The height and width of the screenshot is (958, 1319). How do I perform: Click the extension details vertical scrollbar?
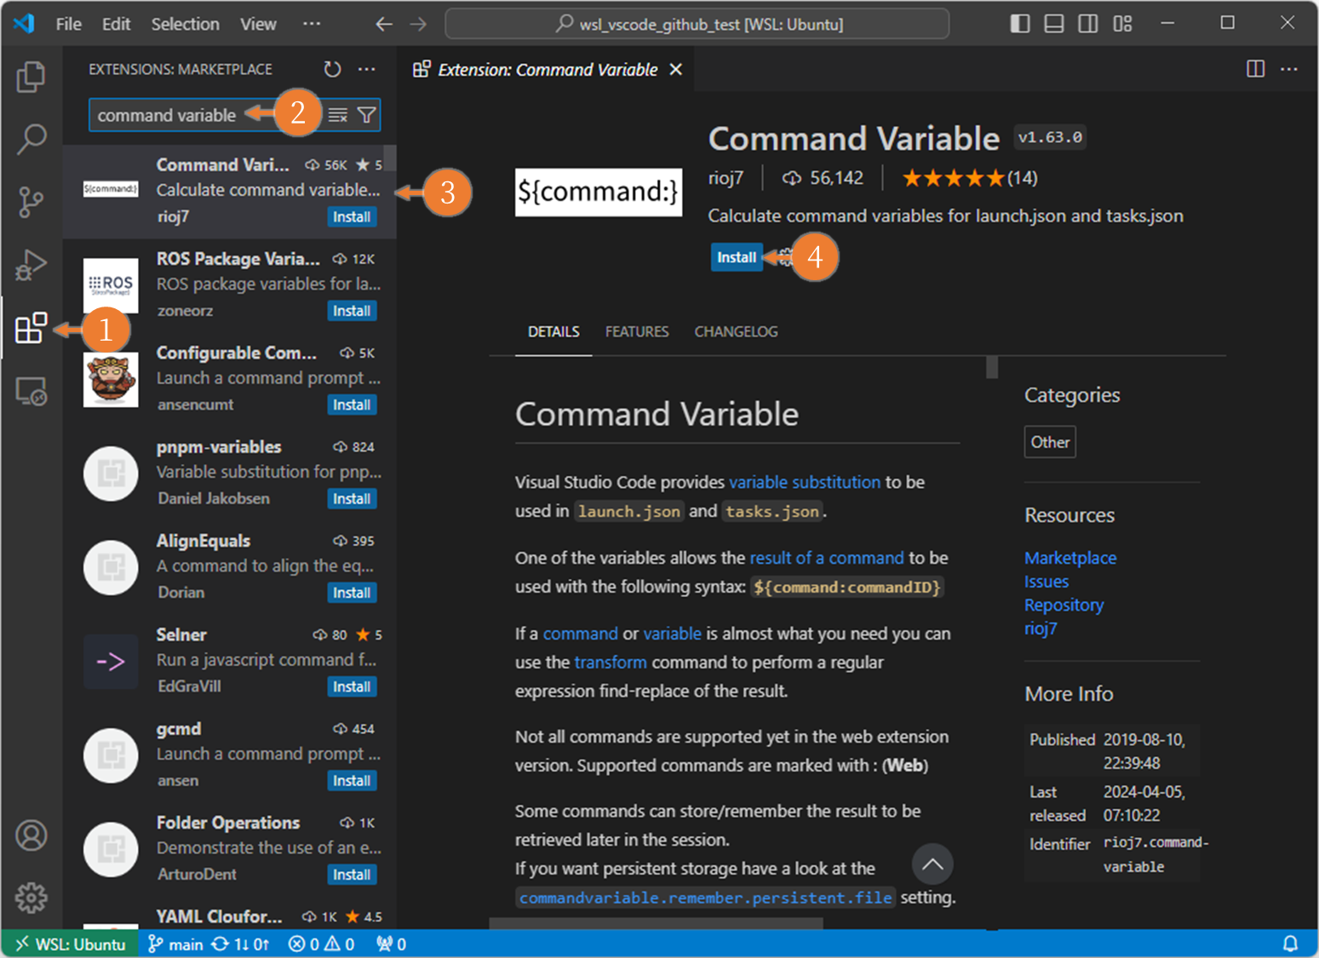point(992,367)
